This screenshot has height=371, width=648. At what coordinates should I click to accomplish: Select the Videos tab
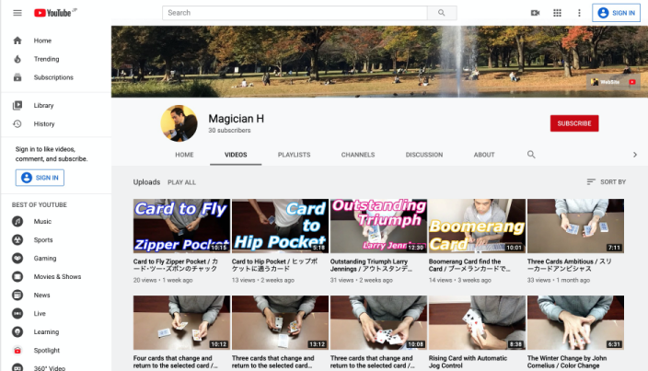pyautogui.click(x=236, y=155)
